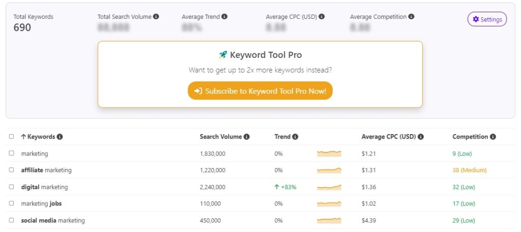Viewport: 521px width, 232px height.
Task: Click info icon in Trend column header
Action: [295, 137]
